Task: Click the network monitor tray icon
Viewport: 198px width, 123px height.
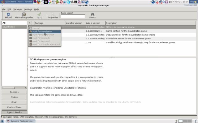Action: [160, 2]
